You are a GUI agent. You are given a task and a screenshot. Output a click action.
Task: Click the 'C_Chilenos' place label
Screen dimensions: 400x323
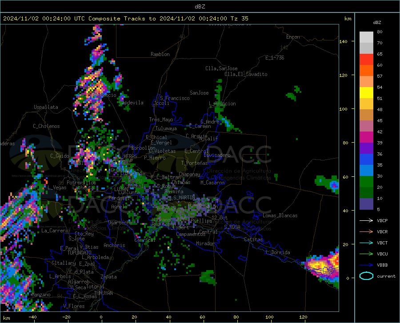pos(46,126)
